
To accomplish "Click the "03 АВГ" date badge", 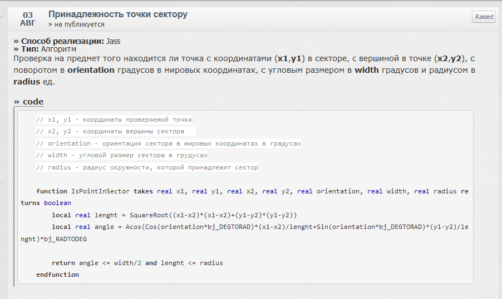I will pos(28,19).
